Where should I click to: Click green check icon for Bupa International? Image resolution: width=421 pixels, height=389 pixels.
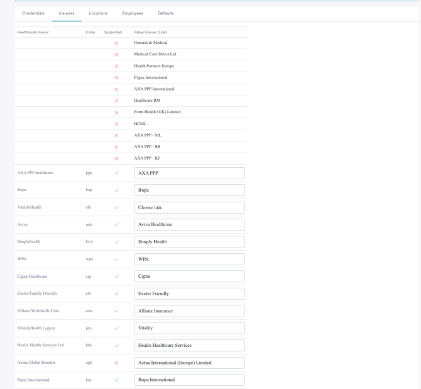116,380
